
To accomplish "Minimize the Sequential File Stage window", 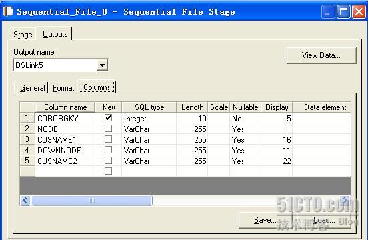I will [x=327, y=11].
